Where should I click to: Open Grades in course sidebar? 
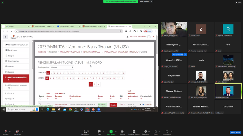(16, 66)
